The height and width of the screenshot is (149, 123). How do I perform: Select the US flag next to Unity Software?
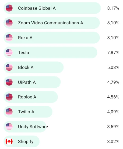coord(9,127)
